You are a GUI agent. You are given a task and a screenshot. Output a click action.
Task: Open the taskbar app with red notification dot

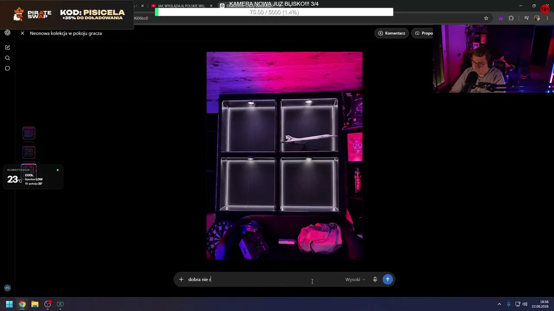48,304
